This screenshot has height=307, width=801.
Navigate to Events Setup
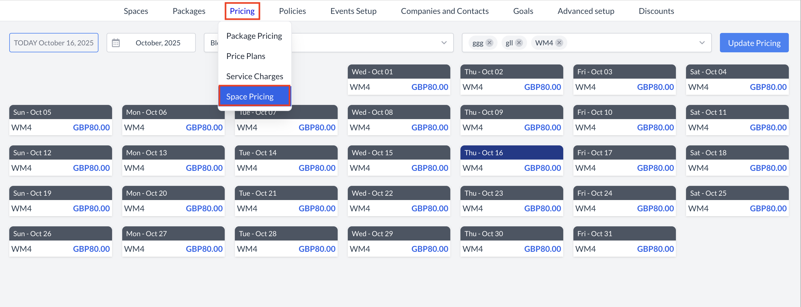coord(353,11)
